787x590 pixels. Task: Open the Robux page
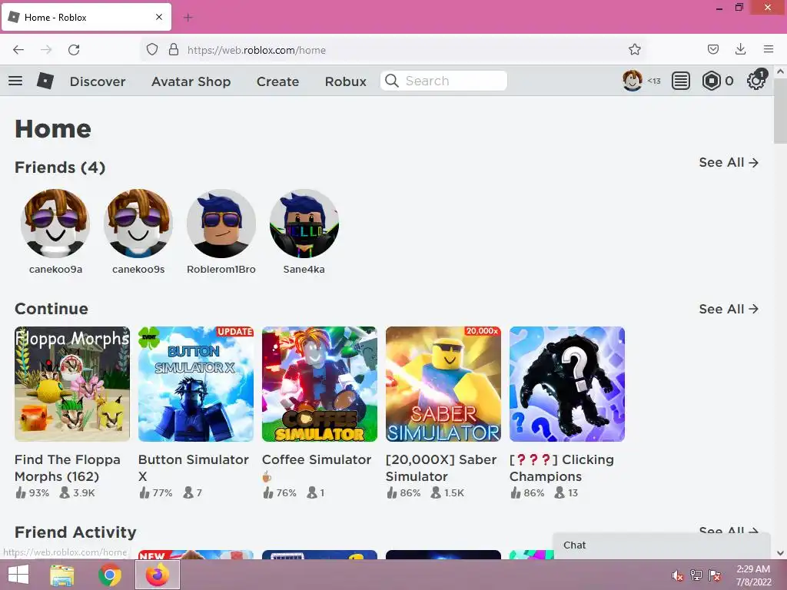345,81
